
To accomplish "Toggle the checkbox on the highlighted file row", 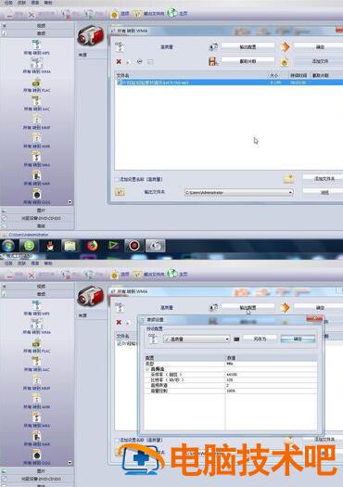I will [119, 83].
